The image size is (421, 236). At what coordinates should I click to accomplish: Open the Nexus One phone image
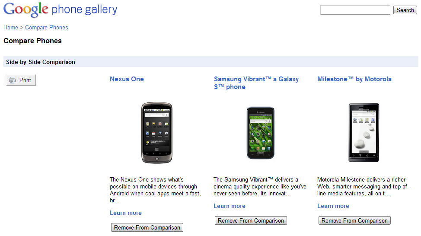pyautogui.click(x=157, y=133)
